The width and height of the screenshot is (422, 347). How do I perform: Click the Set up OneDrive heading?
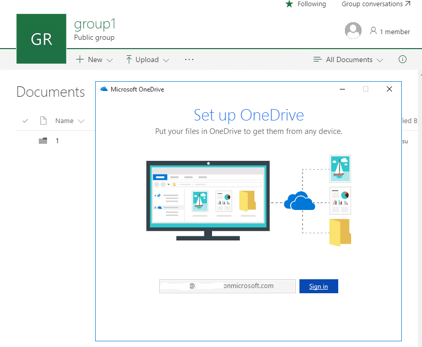coord(249,115)
